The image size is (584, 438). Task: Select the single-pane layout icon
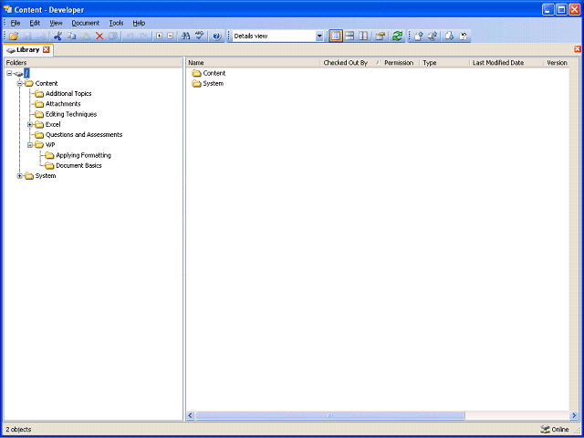(x=336, y=36)
